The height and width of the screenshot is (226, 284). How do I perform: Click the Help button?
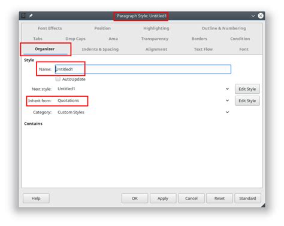tap(36, 198)
